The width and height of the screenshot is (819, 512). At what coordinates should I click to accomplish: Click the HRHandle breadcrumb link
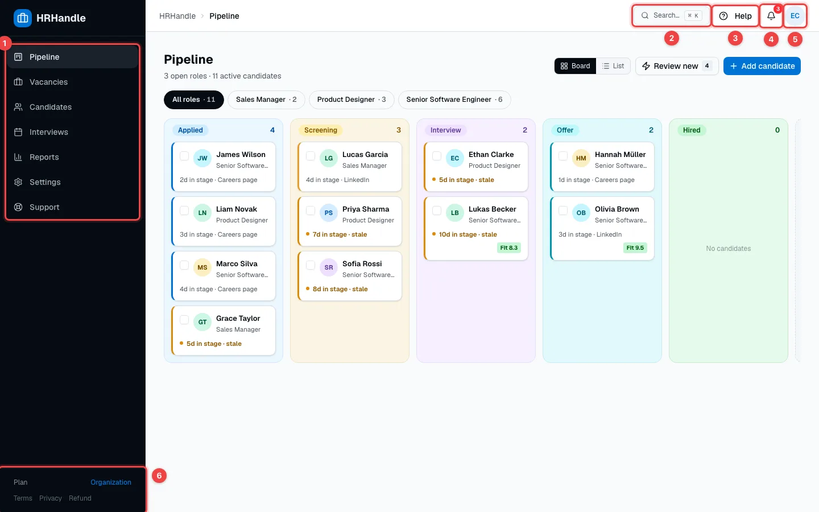click(177, 16)
